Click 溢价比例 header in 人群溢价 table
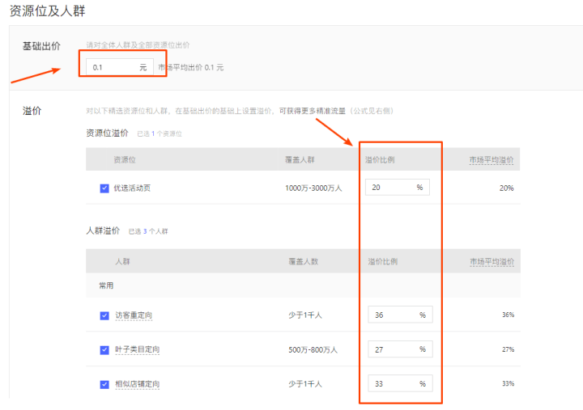Screen dimensions: 583x410 click(x=382, y=262)
